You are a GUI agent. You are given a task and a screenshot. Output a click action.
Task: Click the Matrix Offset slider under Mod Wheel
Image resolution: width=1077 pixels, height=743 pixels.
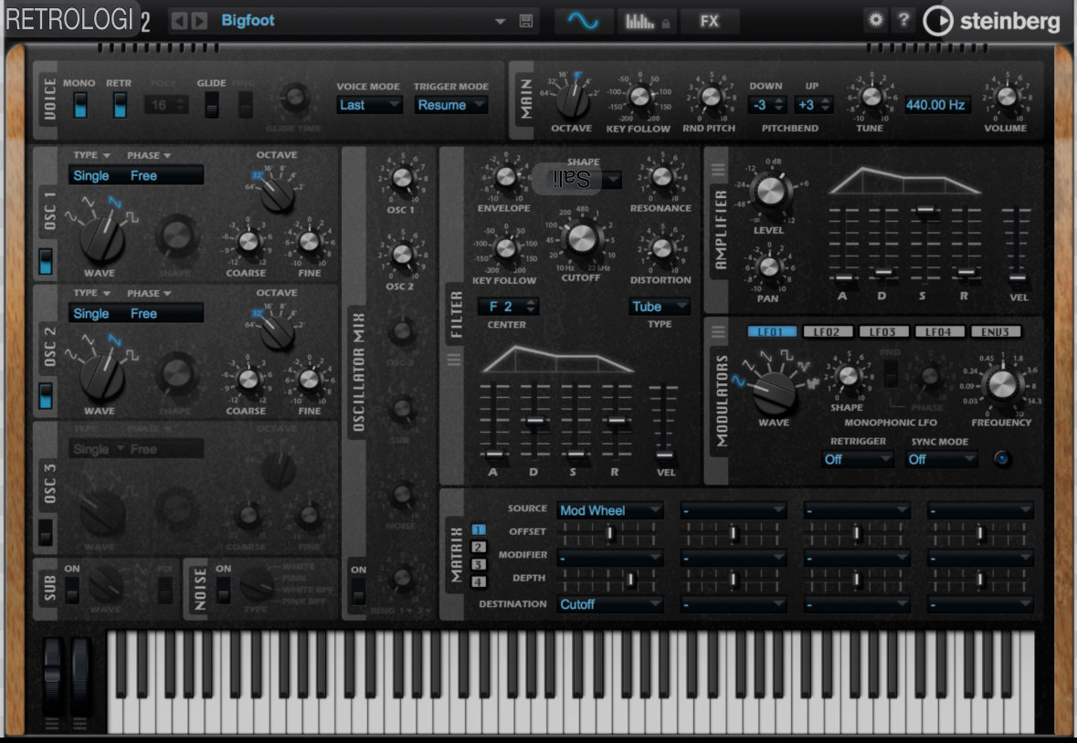(x=609, y=533)
